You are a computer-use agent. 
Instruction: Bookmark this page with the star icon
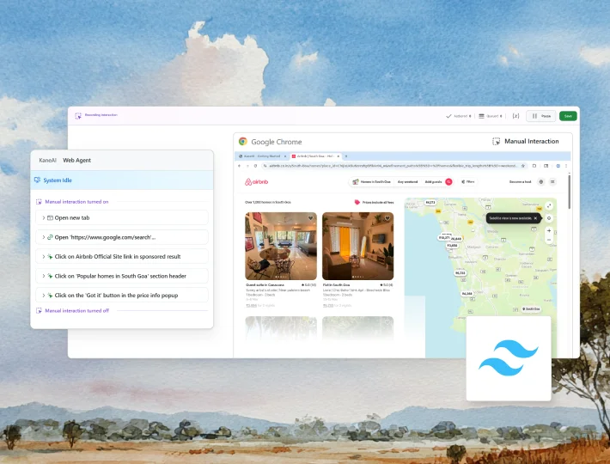pyautogui.click(x=523, y=166)
